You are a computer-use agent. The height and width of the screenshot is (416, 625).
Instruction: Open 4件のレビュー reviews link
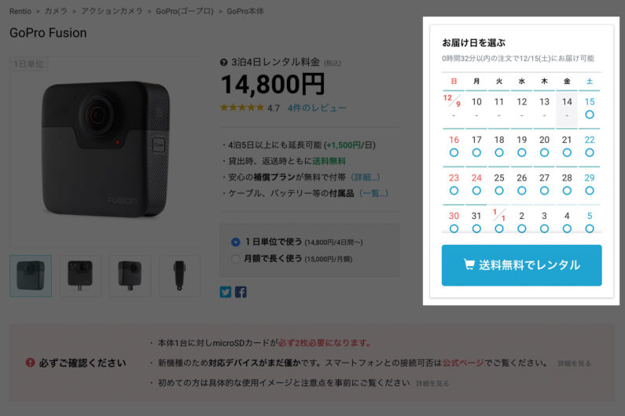[317, 108]
